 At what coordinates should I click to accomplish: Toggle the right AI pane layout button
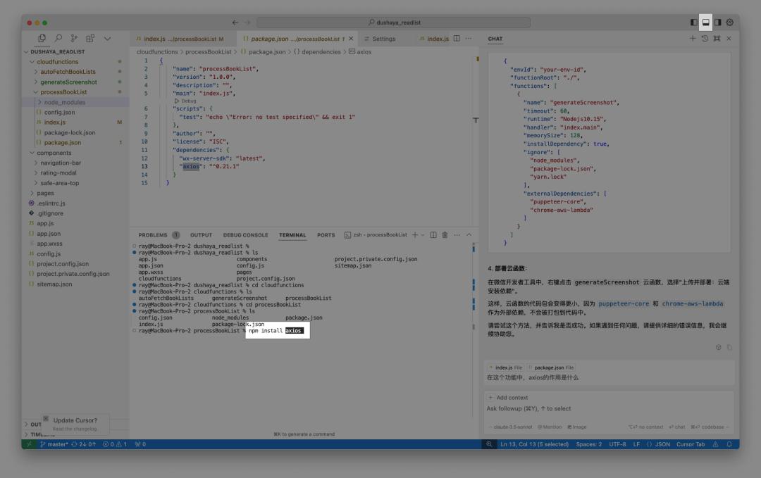pos(717,23)
